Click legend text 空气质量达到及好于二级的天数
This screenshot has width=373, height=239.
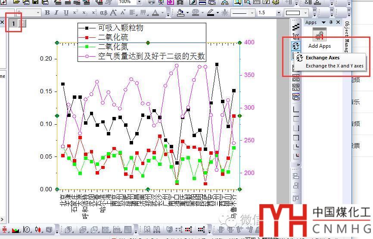point(151,56)
